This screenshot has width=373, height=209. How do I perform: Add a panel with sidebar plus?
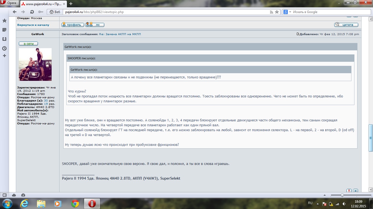(4, 56)
